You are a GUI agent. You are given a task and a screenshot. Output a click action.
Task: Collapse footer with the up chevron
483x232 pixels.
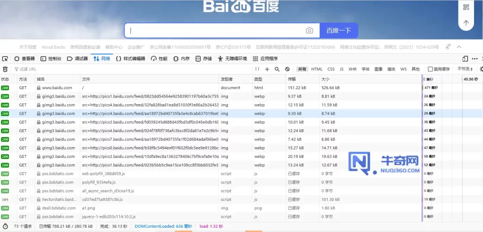[458, 47]
